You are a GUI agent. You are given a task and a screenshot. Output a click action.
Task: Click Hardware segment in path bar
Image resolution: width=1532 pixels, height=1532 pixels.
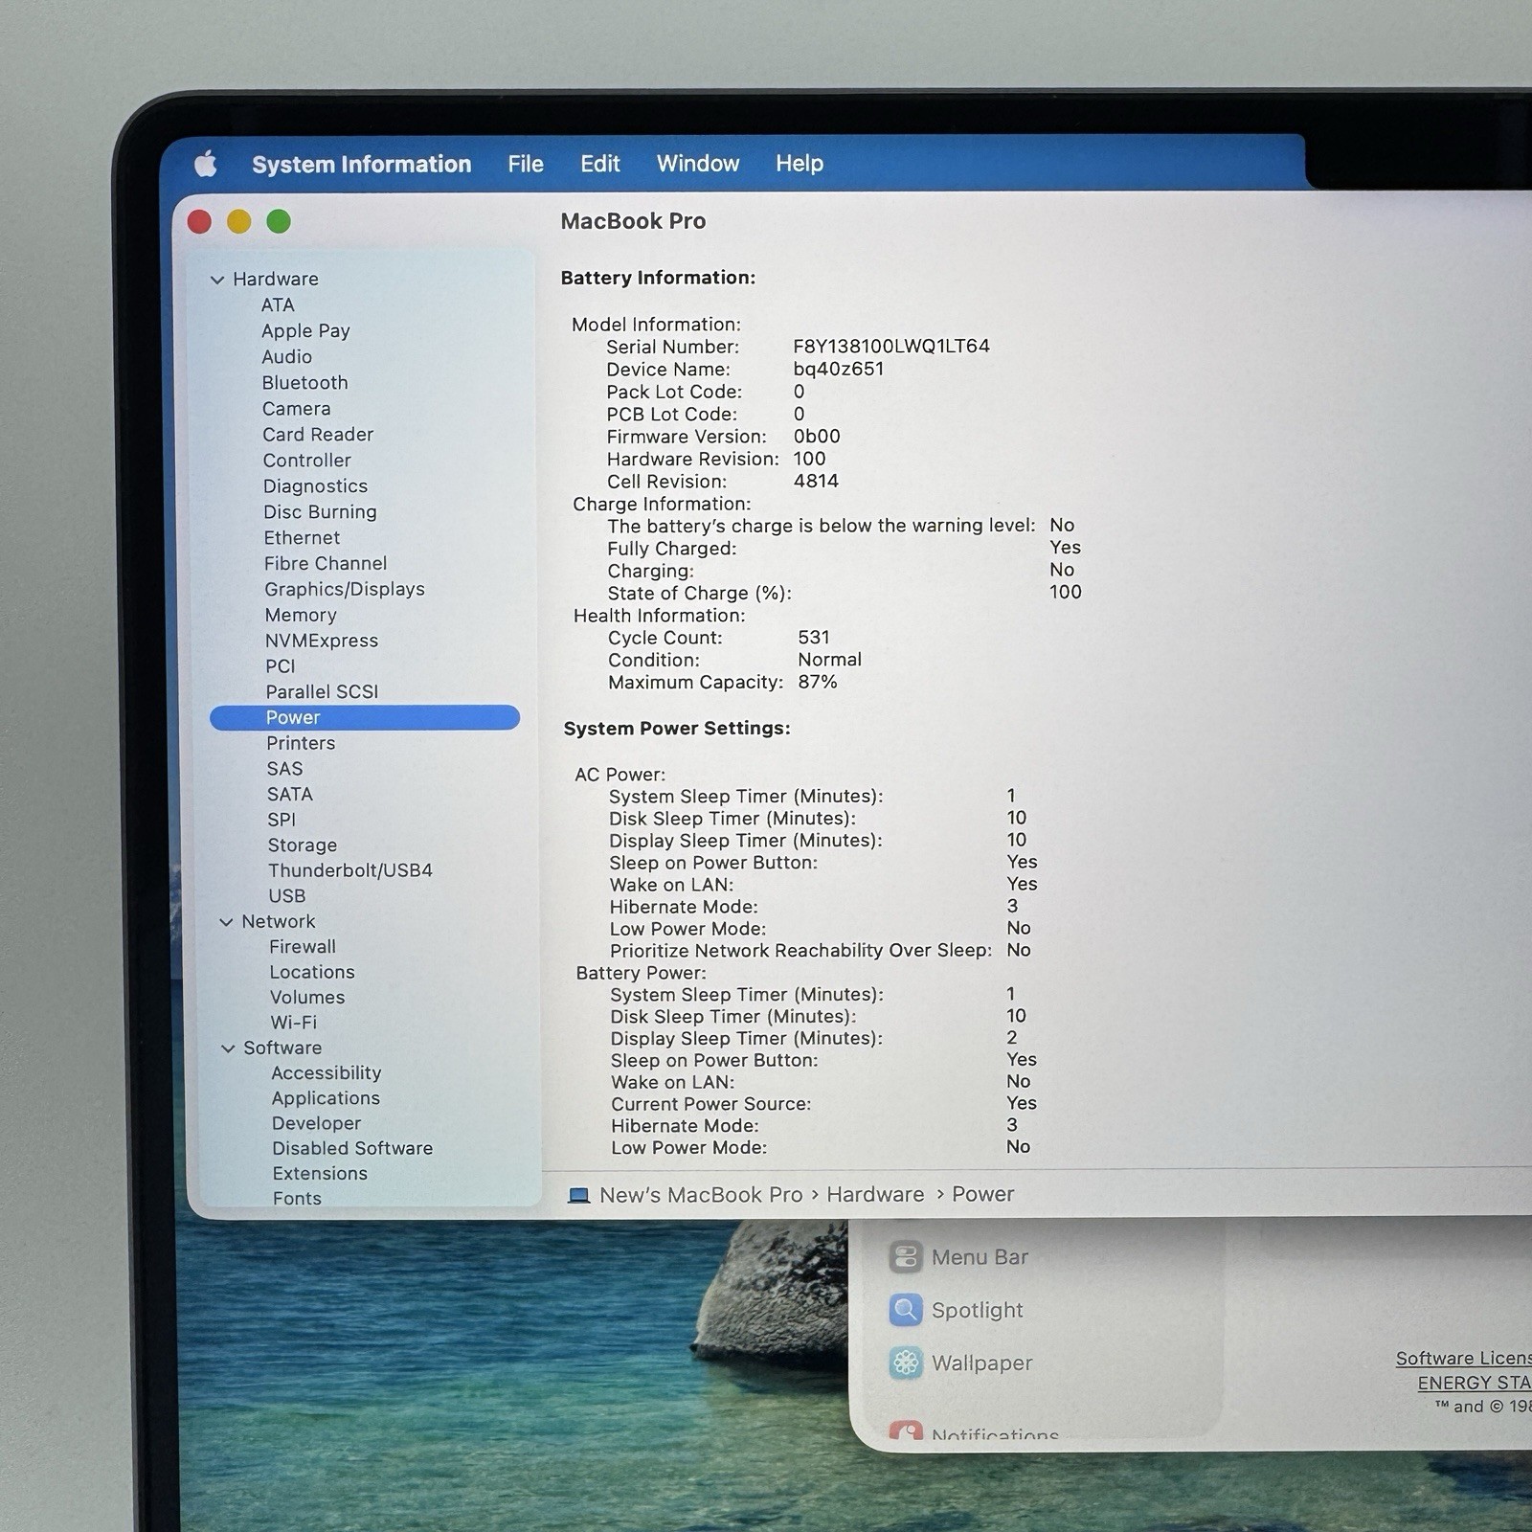pos(875,1195)
